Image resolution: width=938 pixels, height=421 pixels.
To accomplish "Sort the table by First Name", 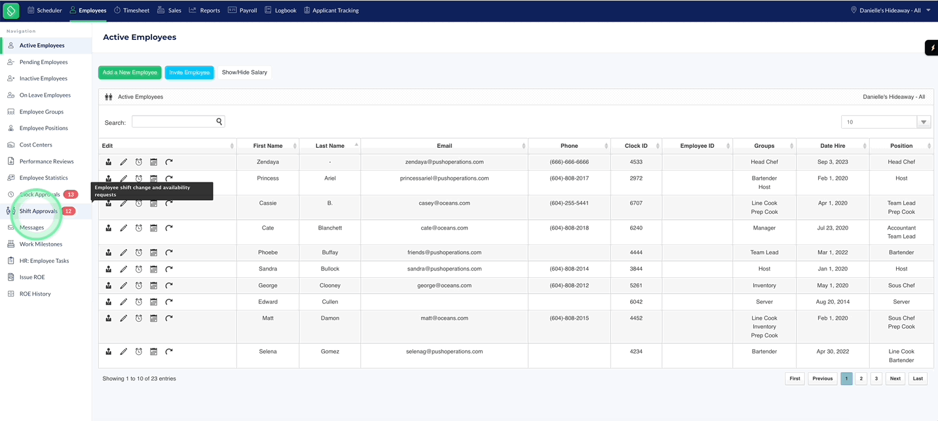I will pos(268,146).
